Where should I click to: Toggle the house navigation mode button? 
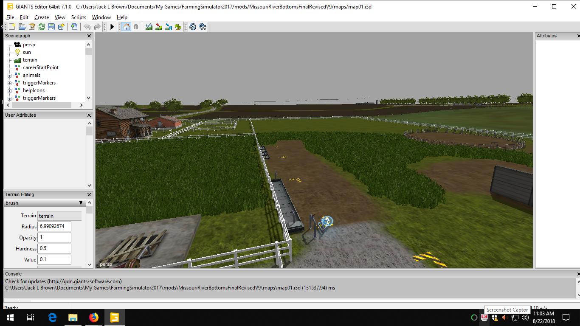(126, 27)
